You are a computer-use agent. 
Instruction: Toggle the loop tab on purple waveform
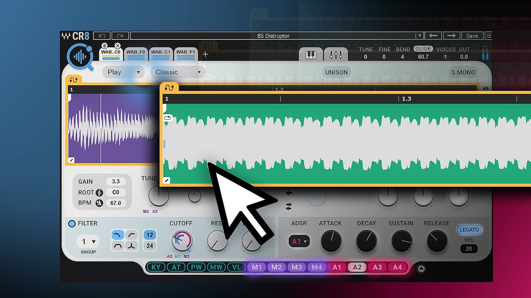(x=74, y=80)
